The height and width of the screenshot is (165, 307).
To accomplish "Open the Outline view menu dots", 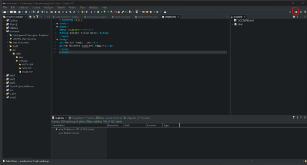I will pyautogui.click(x=297, y=17).
